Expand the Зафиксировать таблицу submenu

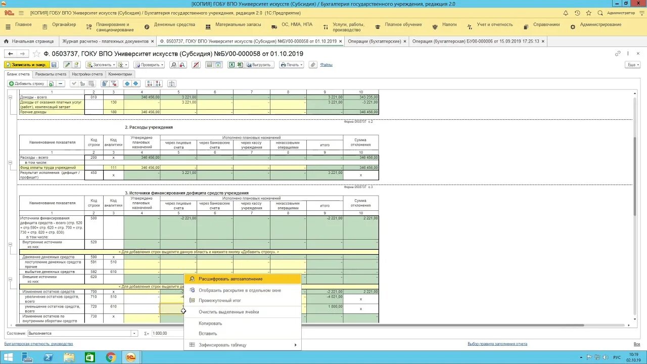click(x=243, y=345)
